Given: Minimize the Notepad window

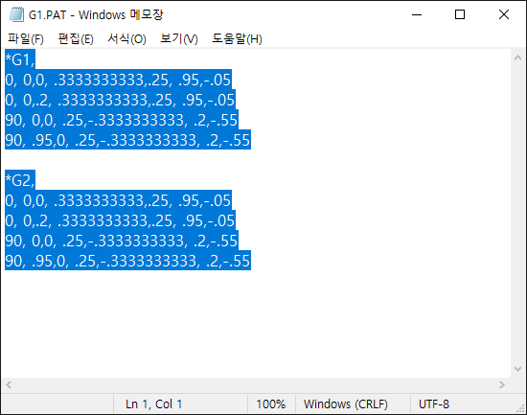Looking at the screenshot, I should pos(417,14).
